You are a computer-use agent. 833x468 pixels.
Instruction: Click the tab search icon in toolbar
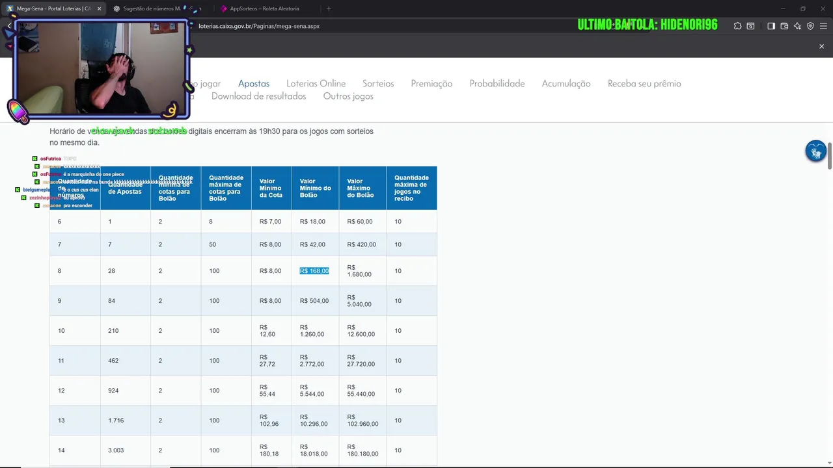[750, 26]
